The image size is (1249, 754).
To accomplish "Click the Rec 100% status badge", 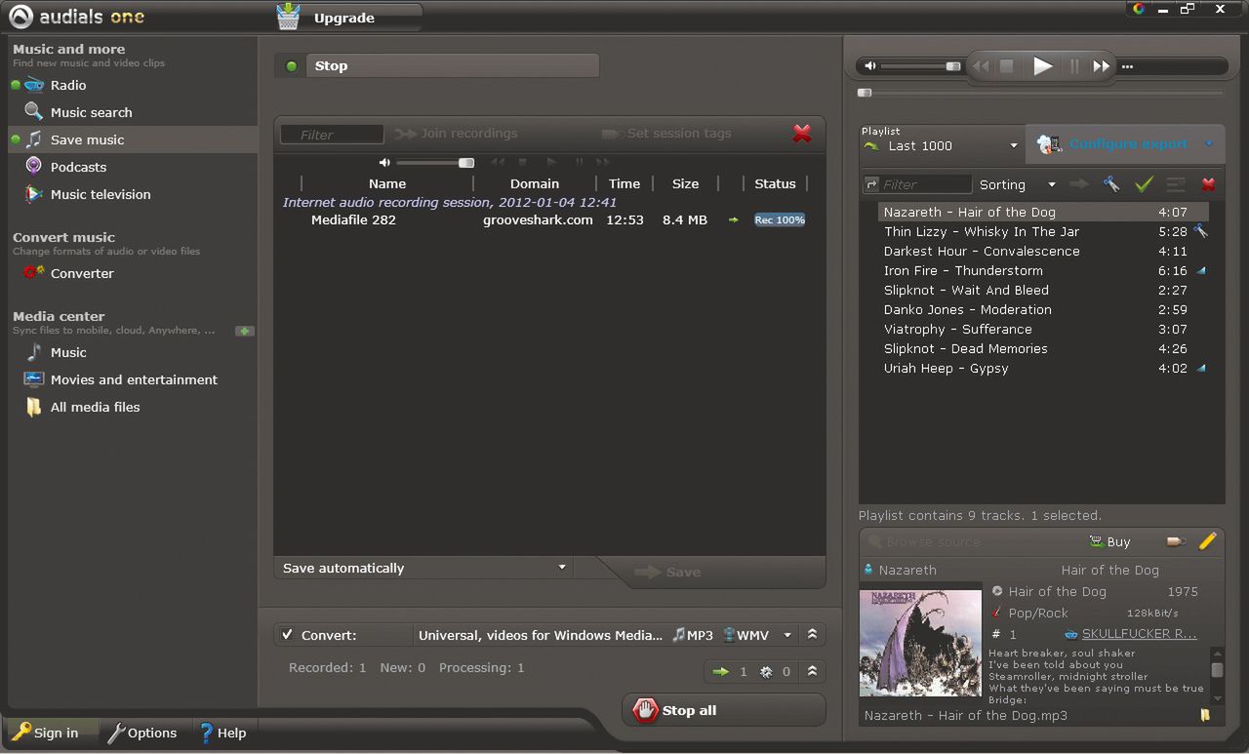I will point(780,220).
